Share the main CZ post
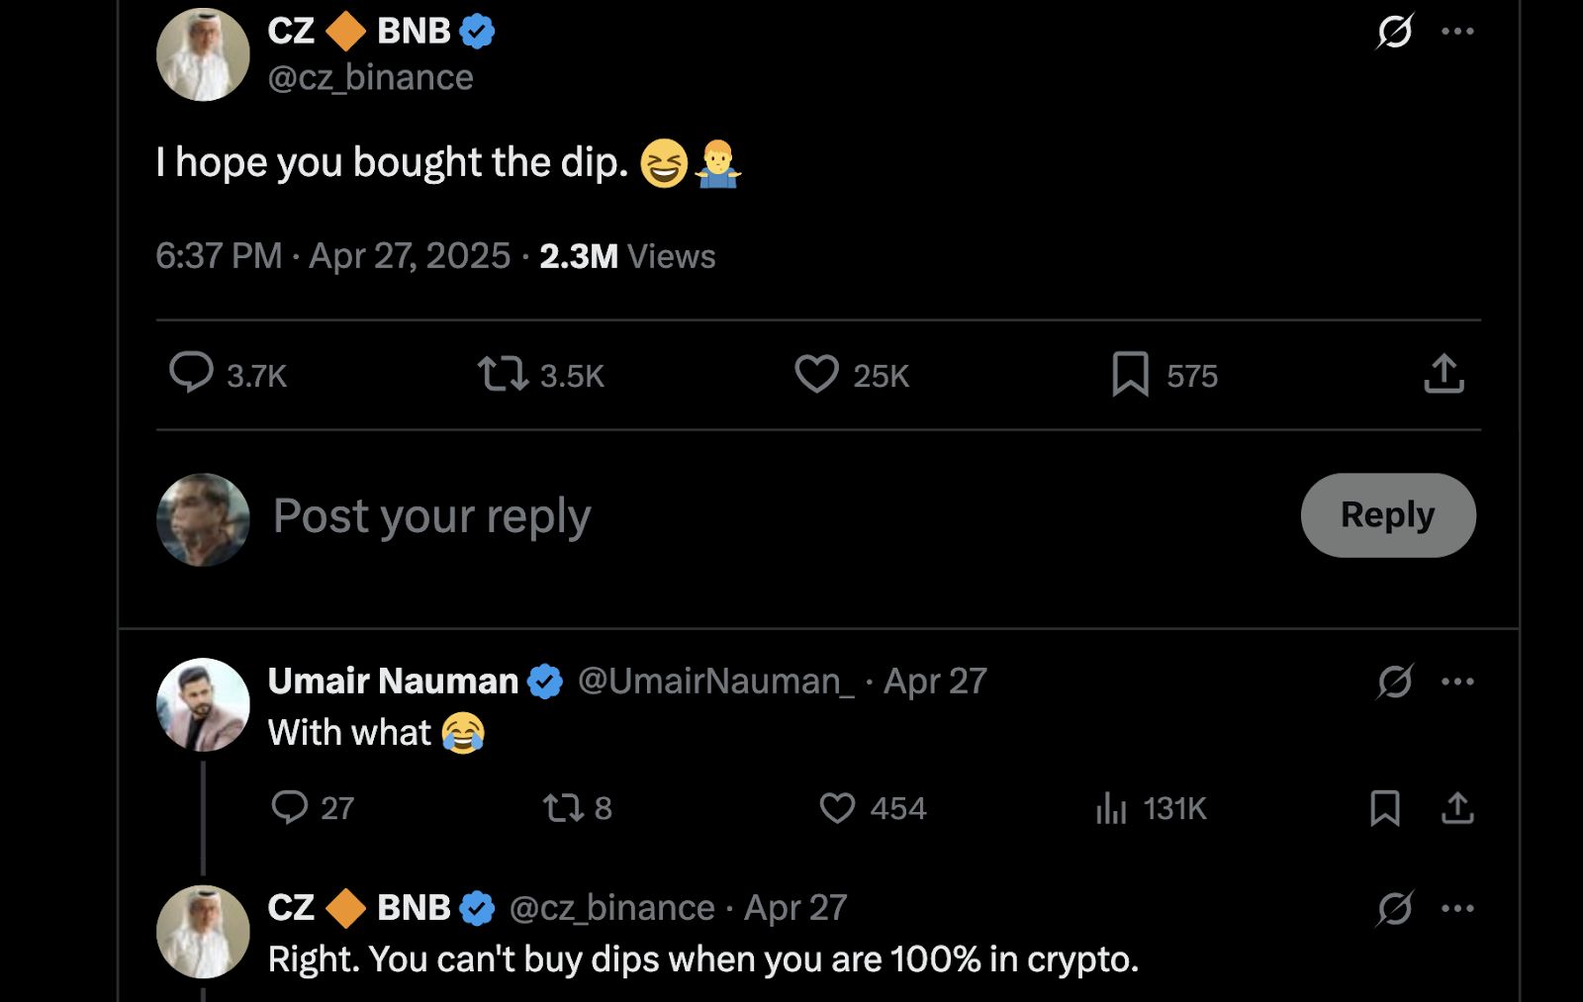 pos(1443,374)
